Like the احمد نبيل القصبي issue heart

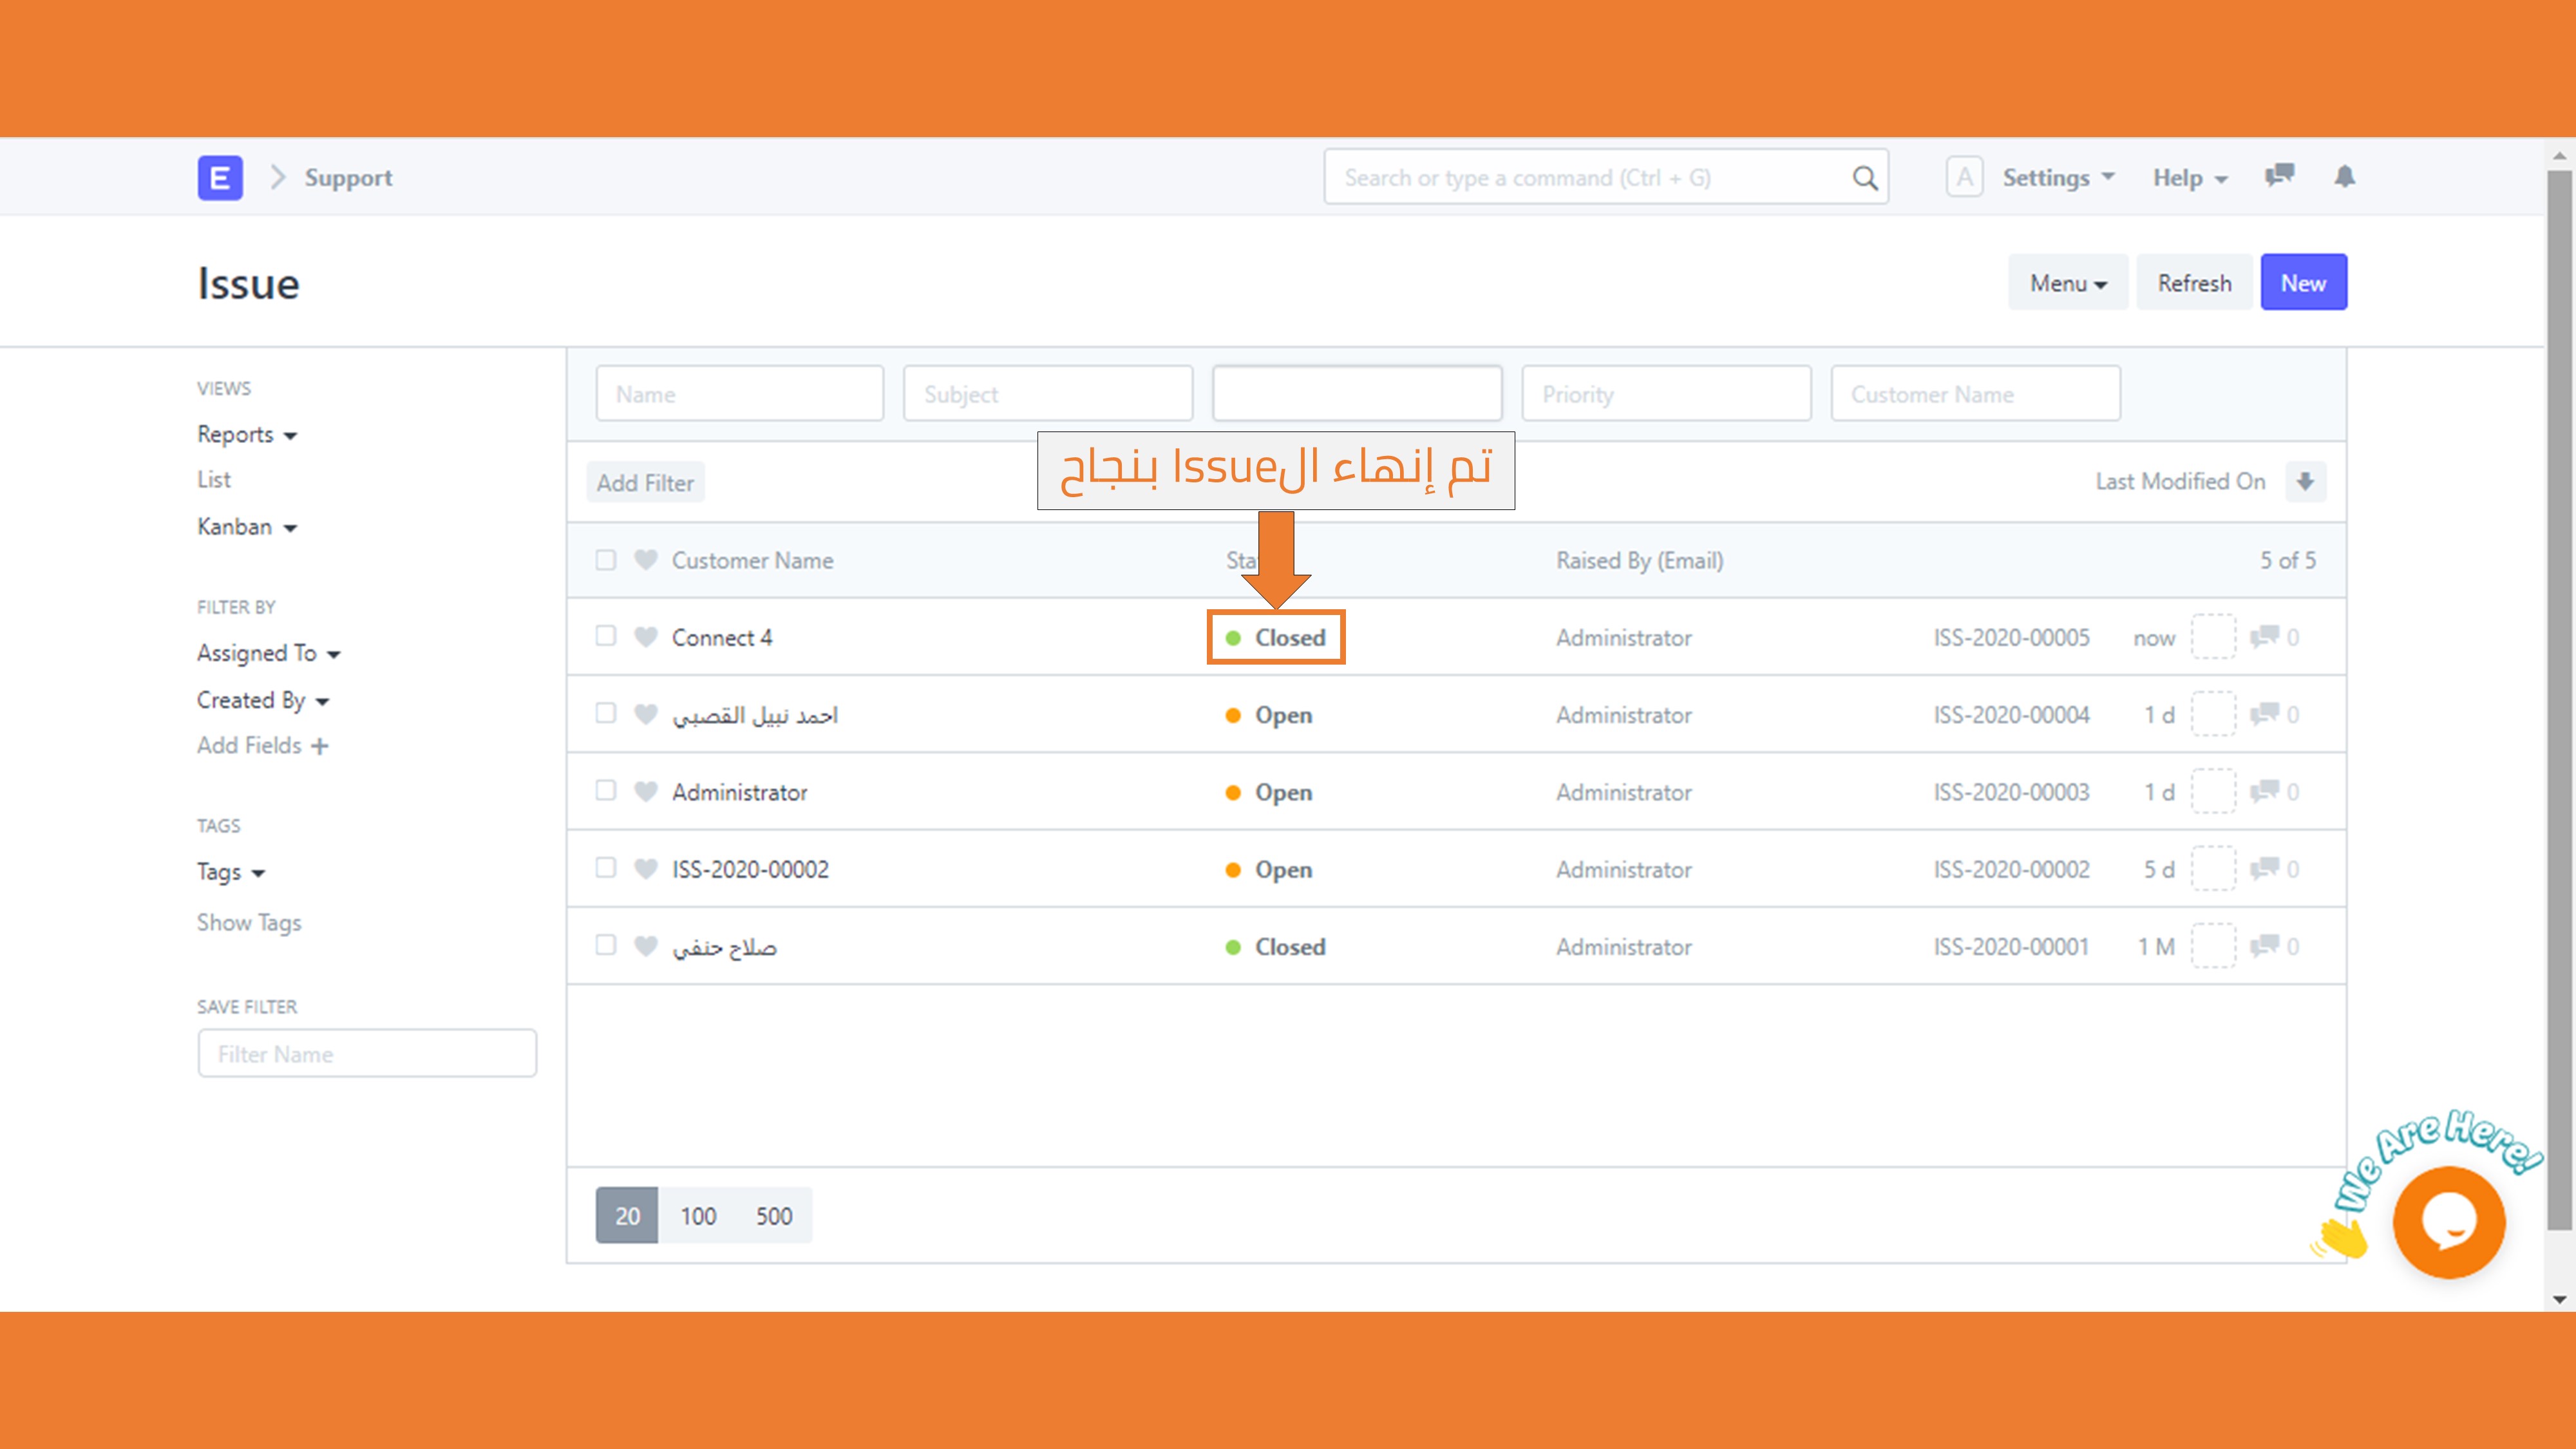[646, 714]
